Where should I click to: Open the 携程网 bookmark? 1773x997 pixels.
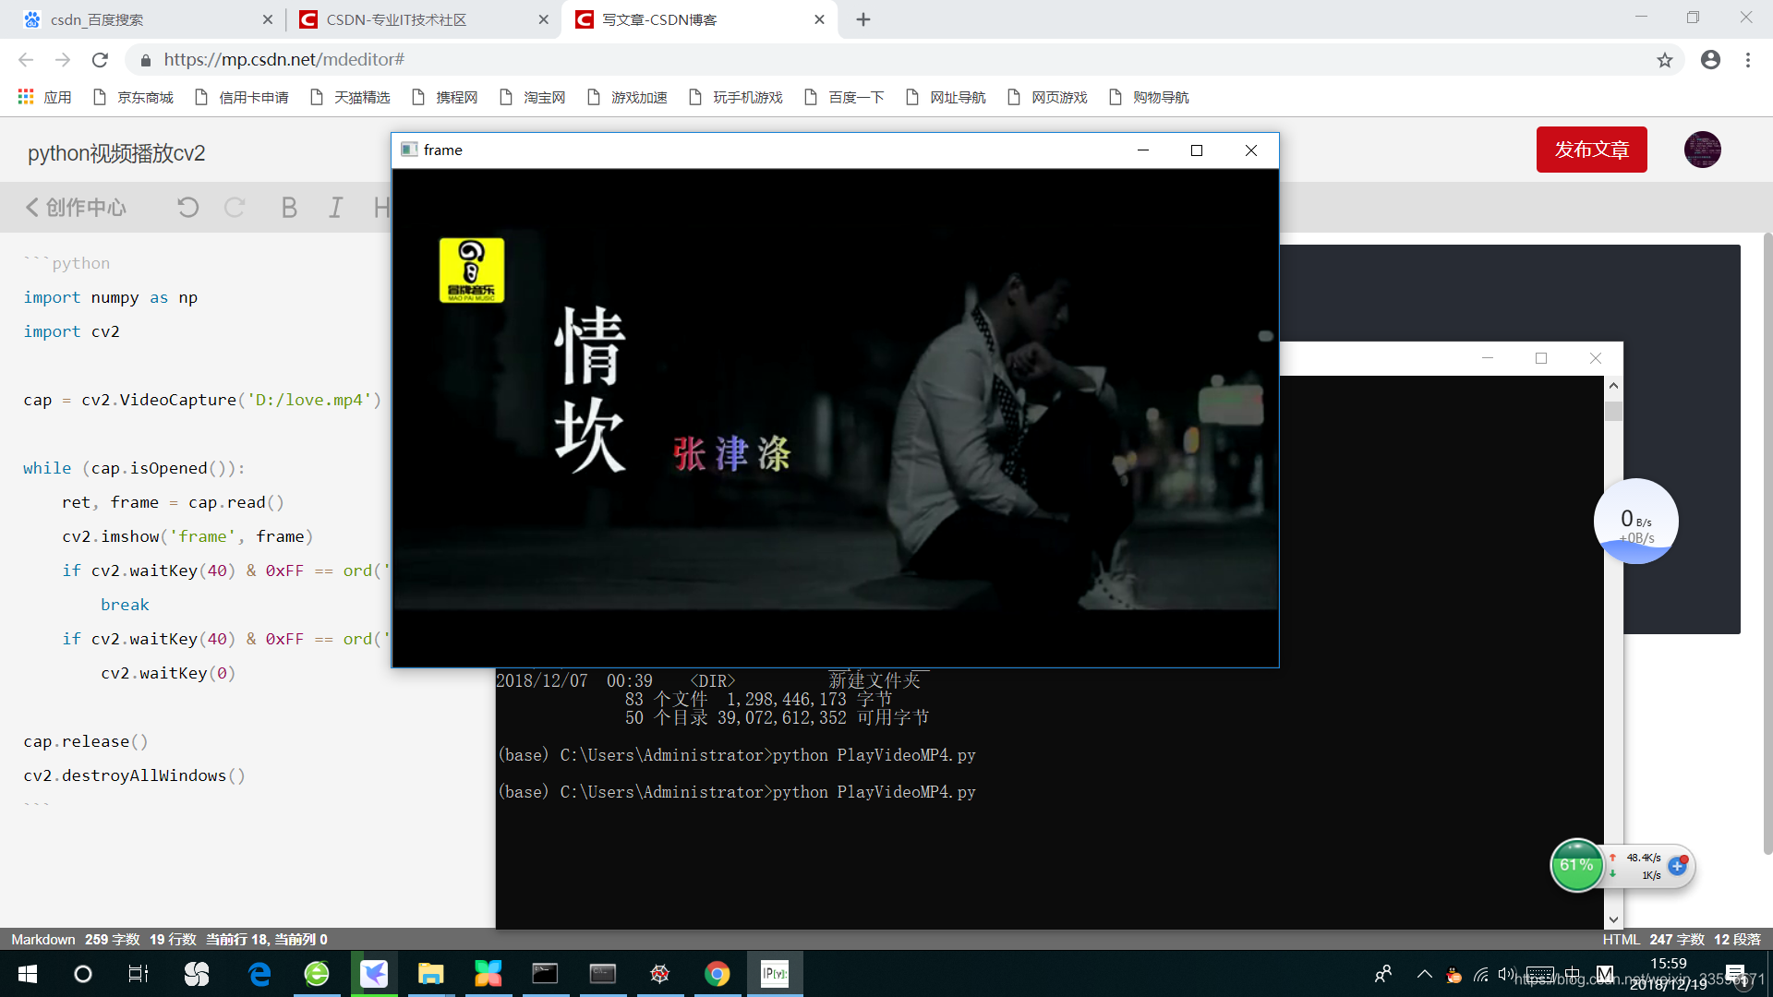[445, 97]
